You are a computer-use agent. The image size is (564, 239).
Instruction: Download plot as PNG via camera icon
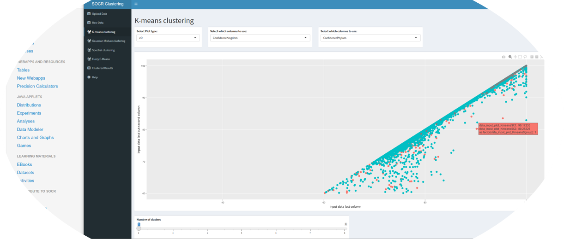[x=503, y=57]
